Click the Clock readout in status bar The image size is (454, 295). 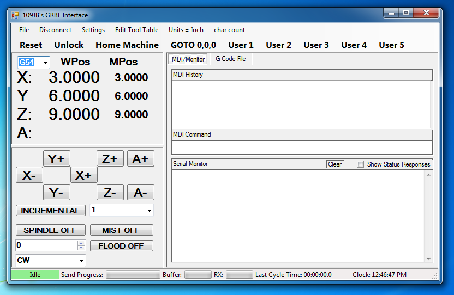click(x=379, y=275)
